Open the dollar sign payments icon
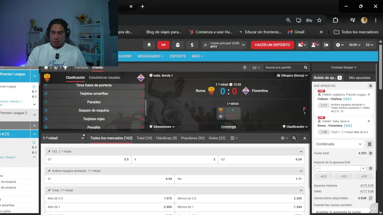Viewport: 383px width, 215px height. (192, 45)
